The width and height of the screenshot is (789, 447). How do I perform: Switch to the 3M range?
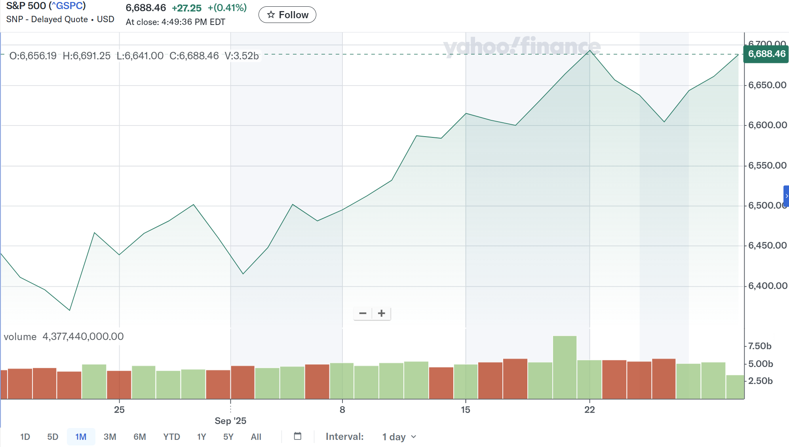coord(110,437)
